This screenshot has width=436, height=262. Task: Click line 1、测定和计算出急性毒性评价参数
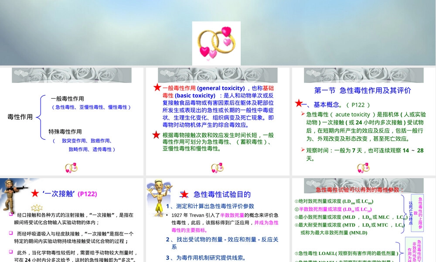pos(210,206)
